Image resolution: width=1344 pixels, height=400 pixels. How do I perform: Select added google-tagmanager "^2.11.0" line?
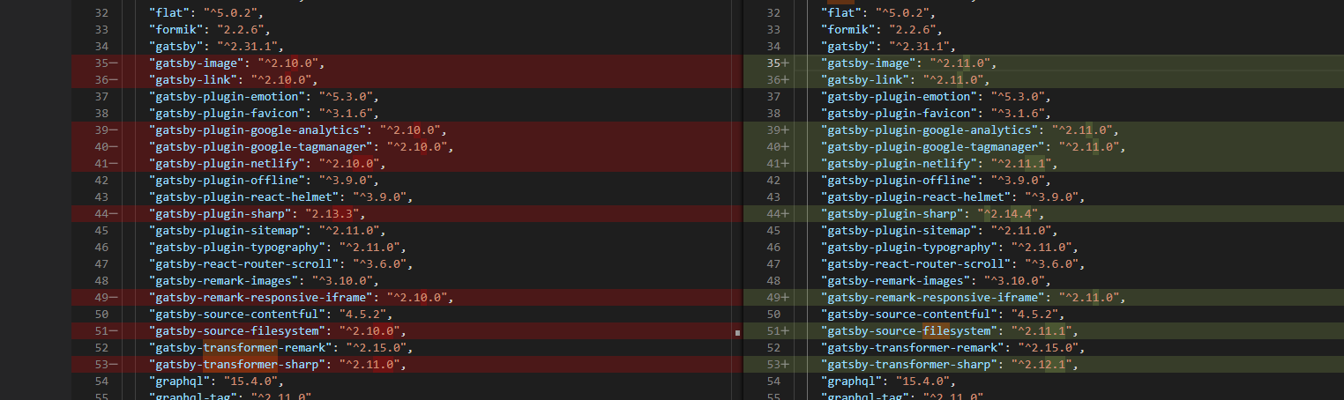(973, 147)
